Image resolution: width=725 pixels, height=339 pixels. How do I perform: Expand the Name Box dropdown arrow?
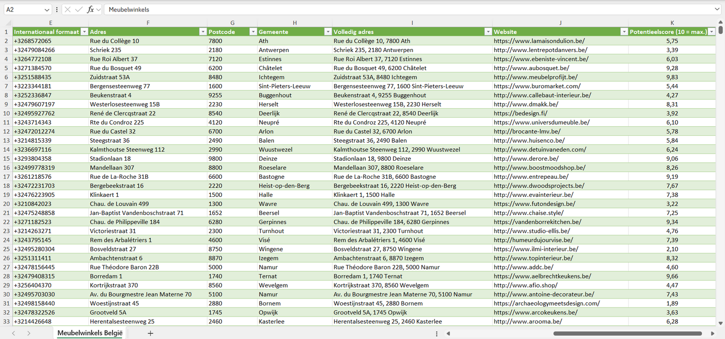point(47,10)
